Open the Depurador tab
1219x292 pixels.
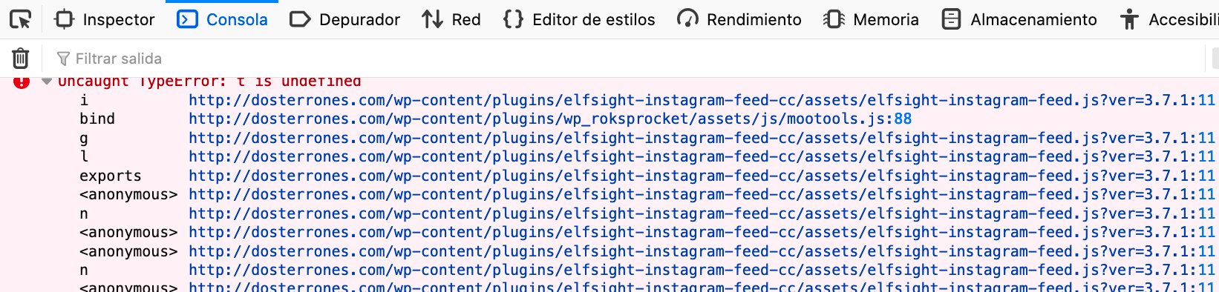click(x=344, y=19)
